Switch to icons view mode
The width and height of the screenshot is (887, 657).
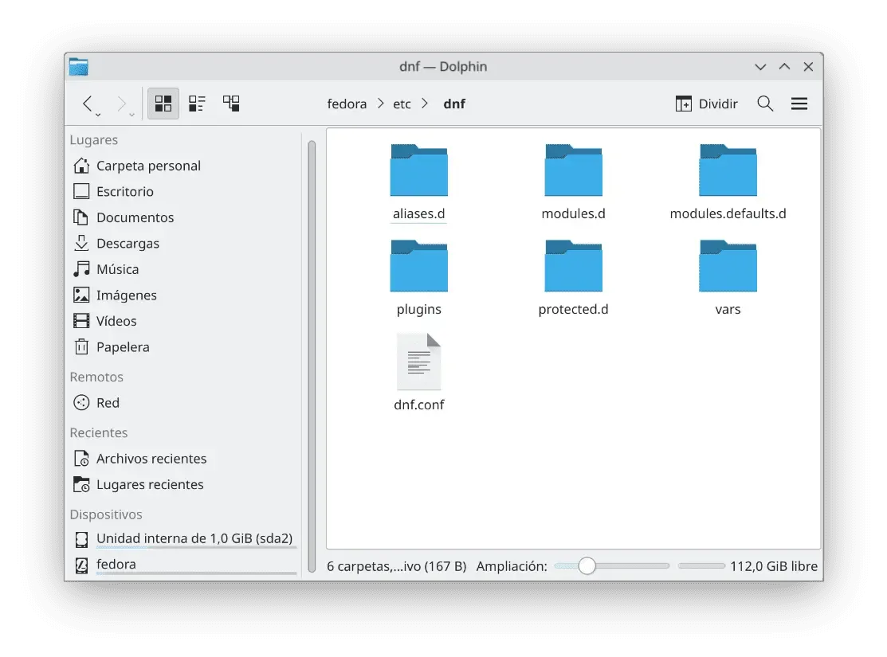pos(163,104)
